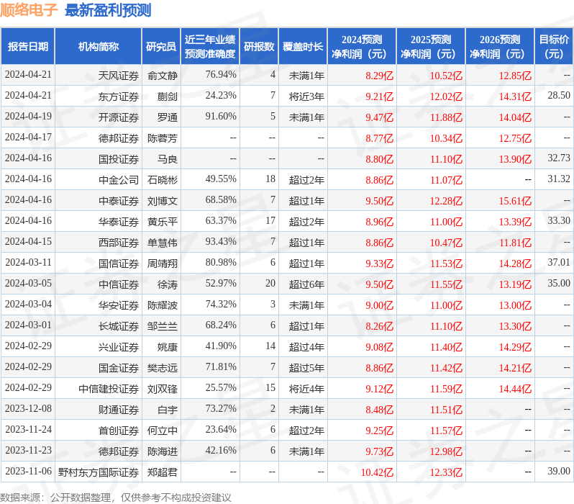Image resolution: width=574 pixels, height=504 pixels.
Task: Click target price 31.32
Action: point(559,179)
